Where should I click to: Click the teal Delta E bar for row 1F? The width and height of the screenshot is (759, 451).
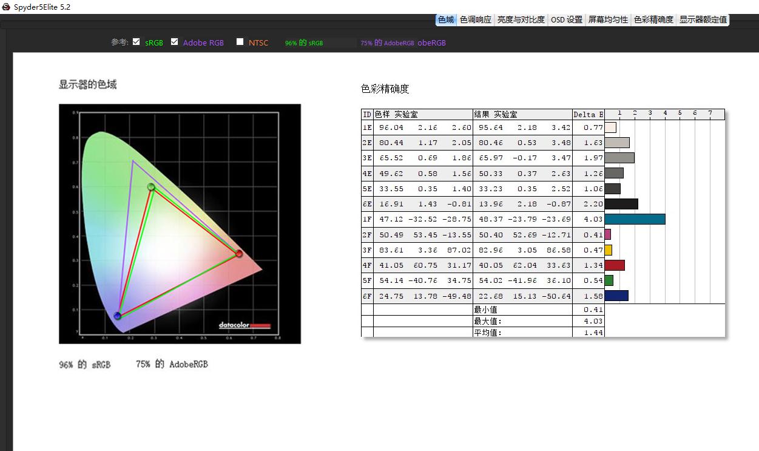point(635,219)
